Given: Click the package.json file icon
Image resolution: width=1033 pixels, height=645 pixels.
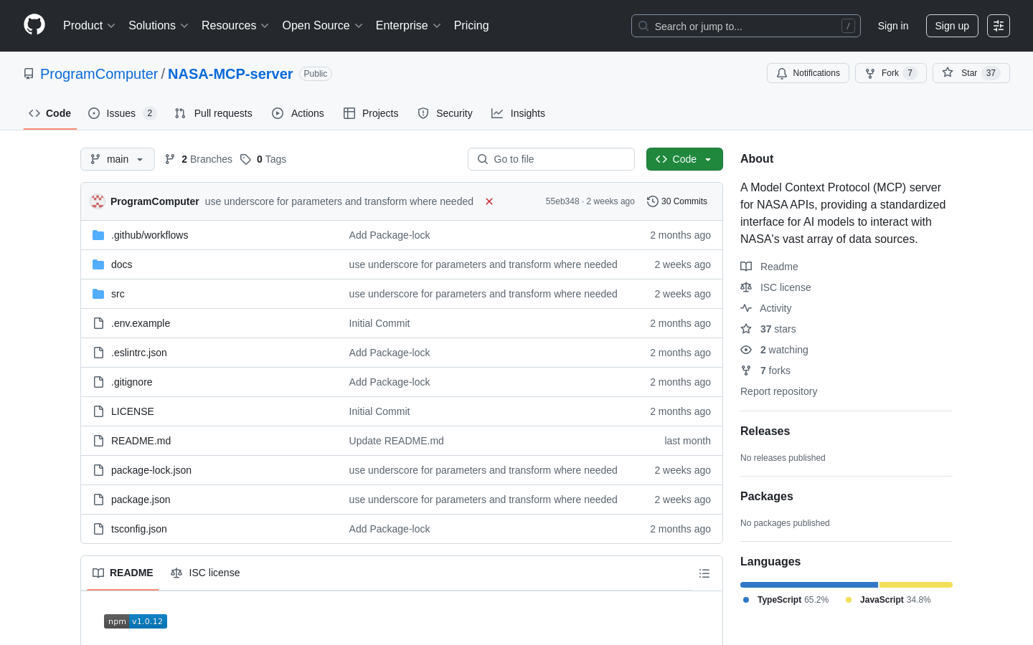Looking at the screenshot, I should click(x=98, y=500).
